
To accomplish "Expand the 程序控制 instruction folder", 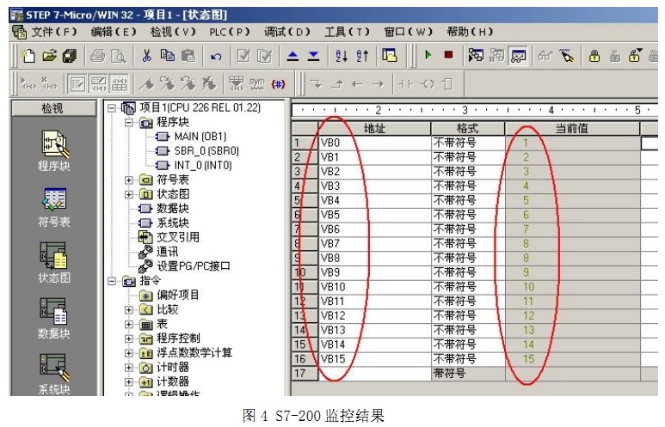I will pyautogui.click(x=128, y=339).
